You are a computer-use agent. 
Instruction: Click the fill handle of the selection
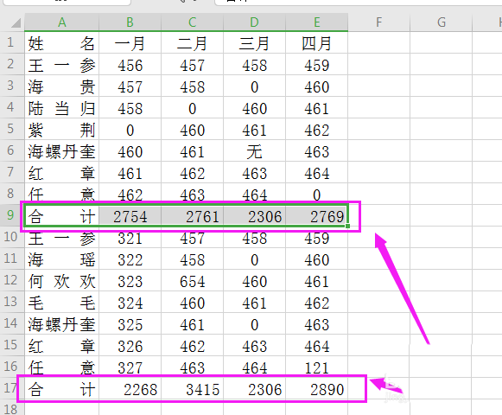(347, 227)
